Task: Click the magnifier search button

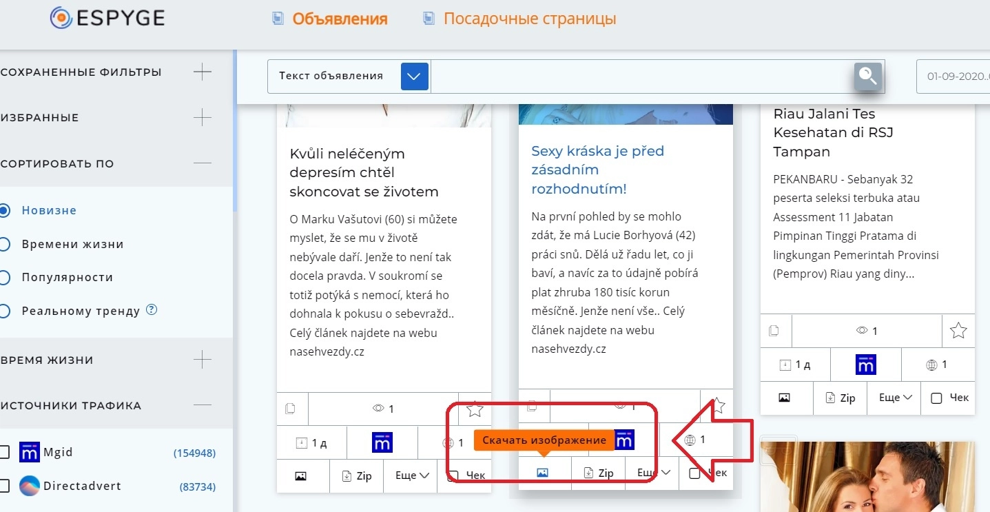Action: [868, 76]
